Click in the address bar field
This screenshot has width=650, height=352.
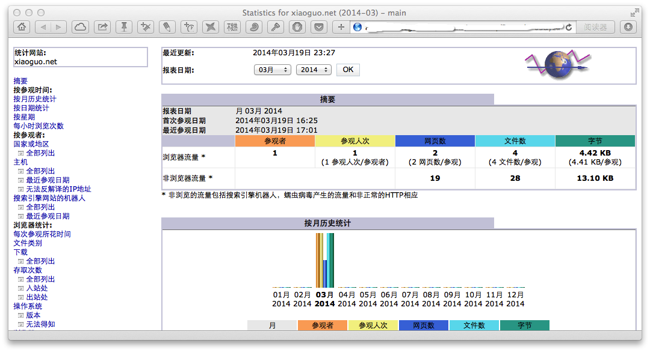463,27
